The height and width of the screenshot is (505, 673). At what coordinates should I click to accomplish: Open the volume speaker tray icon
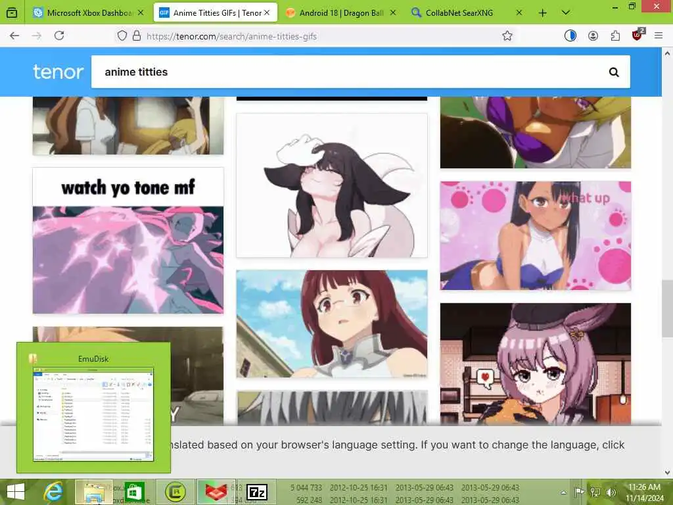point(611,492)
